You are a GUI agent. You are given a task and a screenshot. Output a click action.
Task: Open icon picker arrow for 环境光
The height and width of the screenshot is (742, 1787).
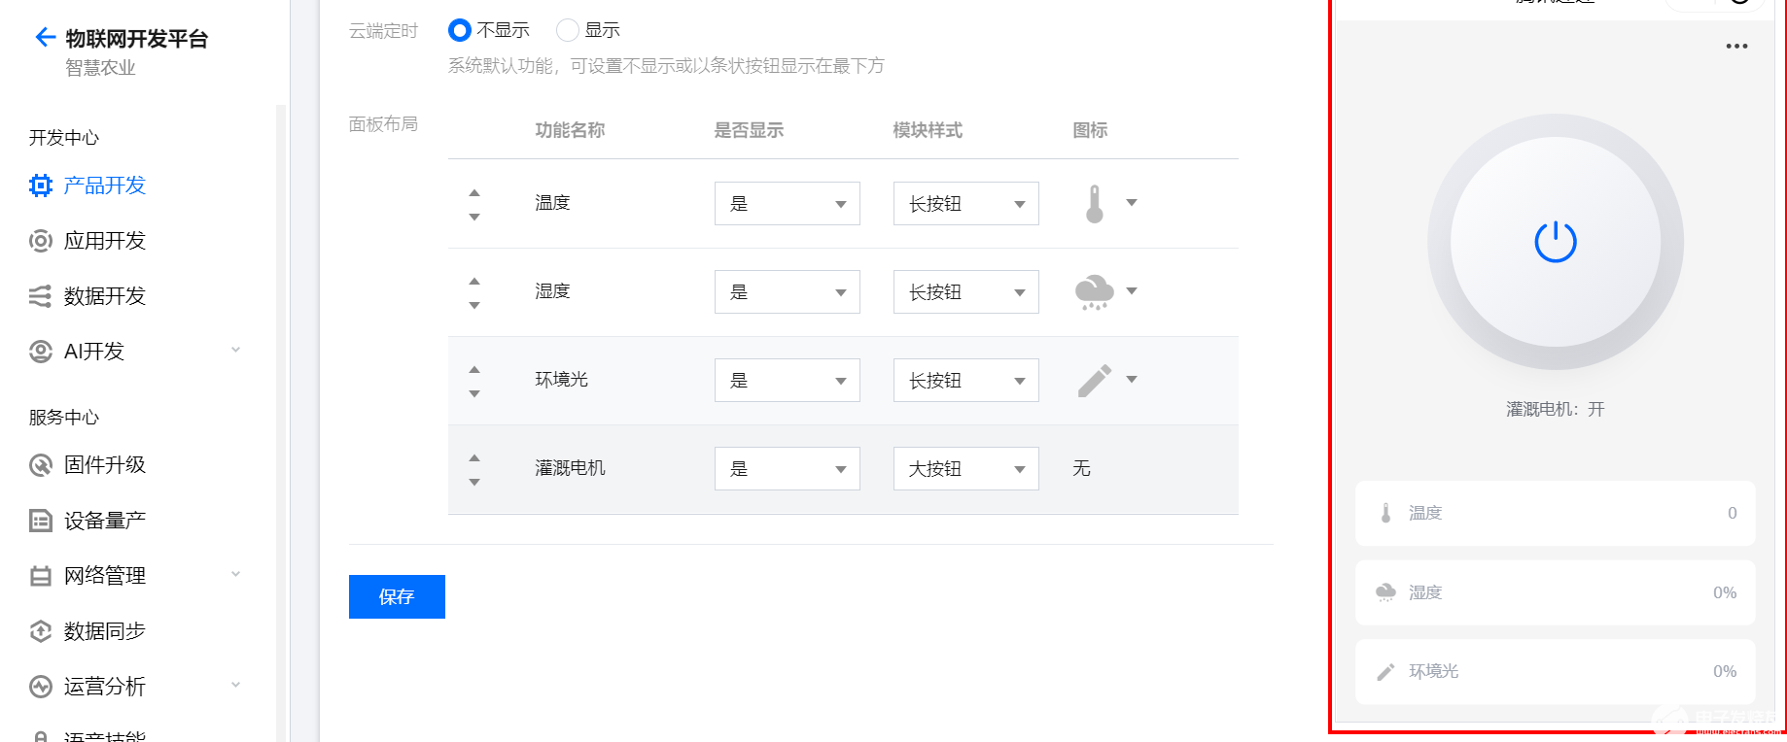click(x=1132, y=380)
